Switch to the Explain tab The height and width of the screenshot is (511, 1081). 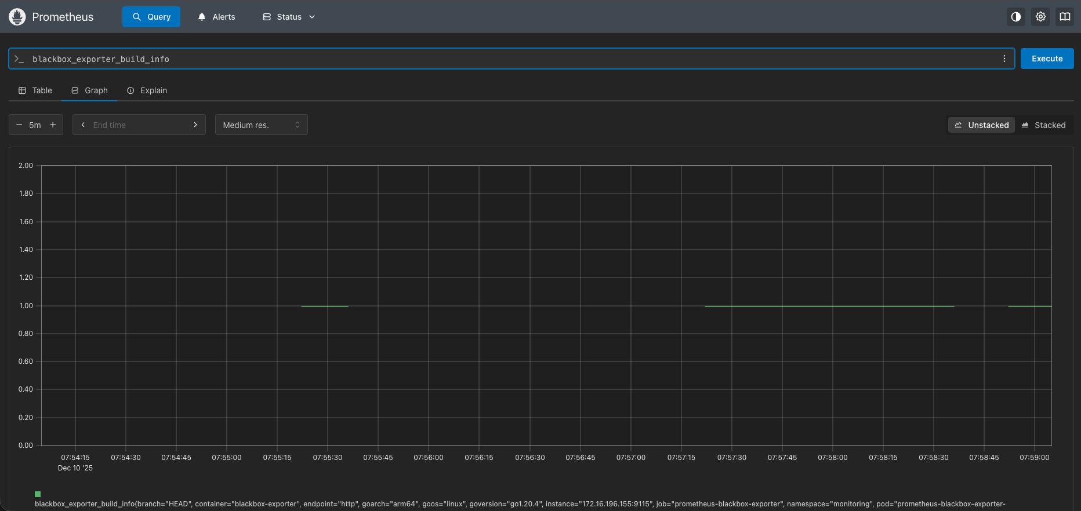point(147,90)
